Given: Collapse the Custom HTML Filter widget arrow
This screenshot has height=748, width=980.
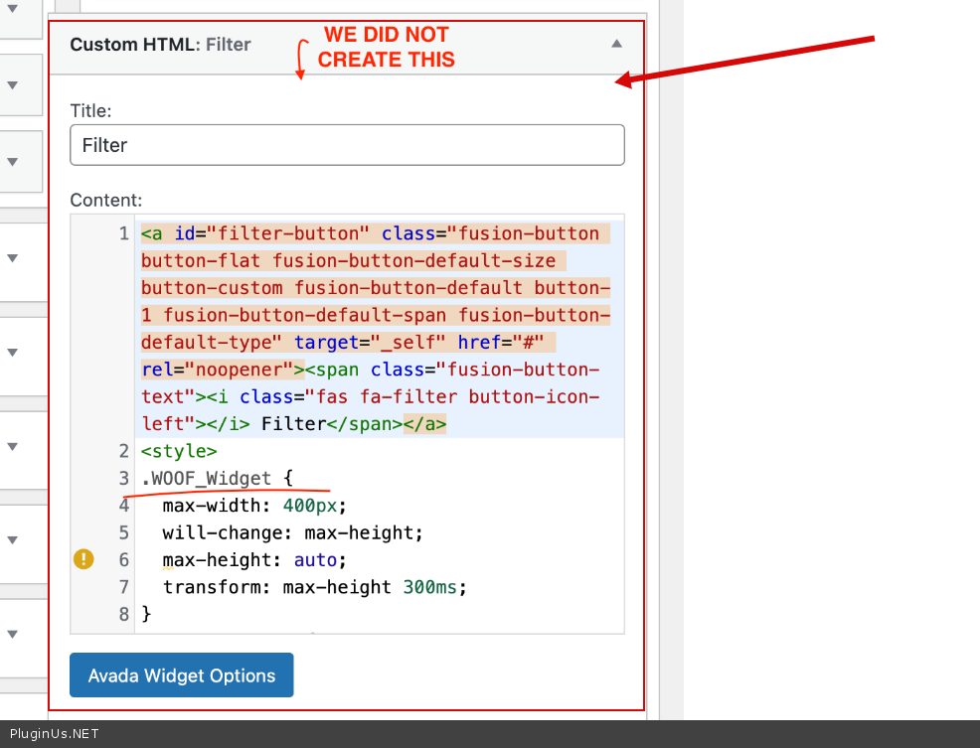Looking at the screenshot, I should 616,44.
